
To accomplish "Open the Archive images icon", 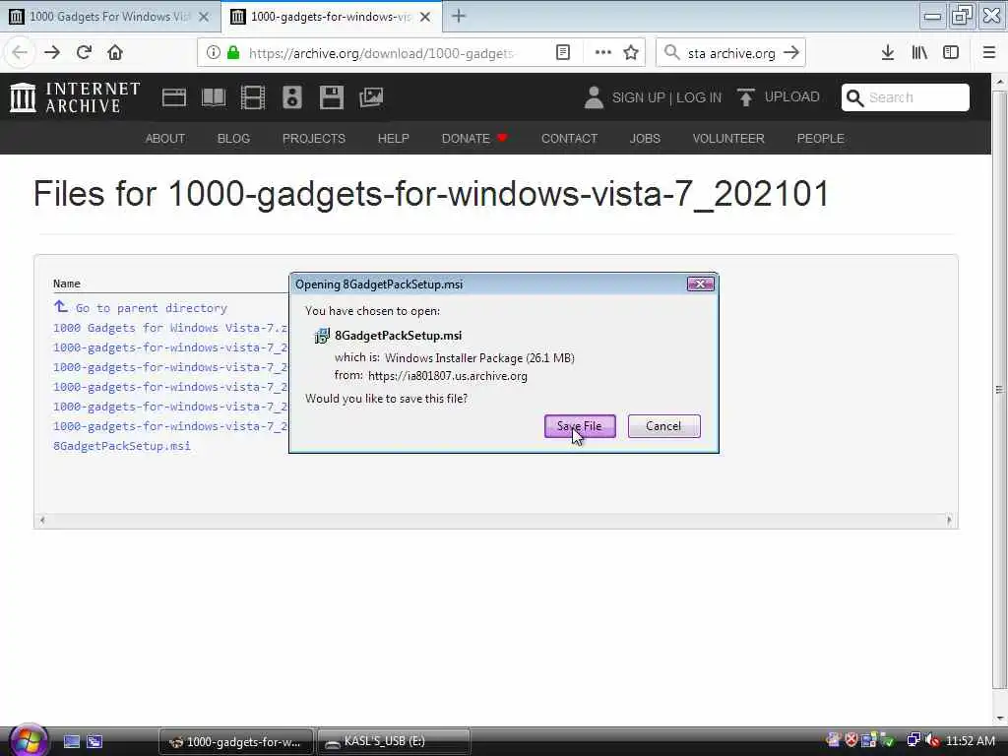I will (371, 97).
